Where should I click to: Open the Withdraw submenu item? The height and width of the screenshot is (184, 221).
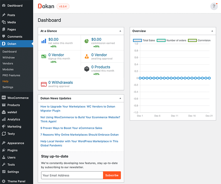(x=9, y=57)
